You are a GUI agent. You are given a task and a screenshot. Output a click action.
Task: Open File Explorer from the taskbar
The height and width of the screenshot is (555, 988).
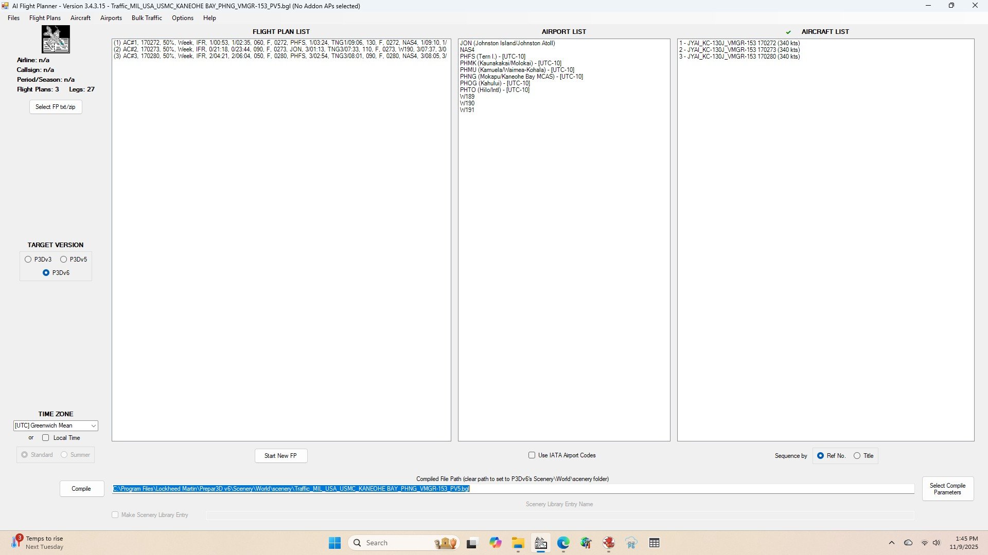pos(518,543)
